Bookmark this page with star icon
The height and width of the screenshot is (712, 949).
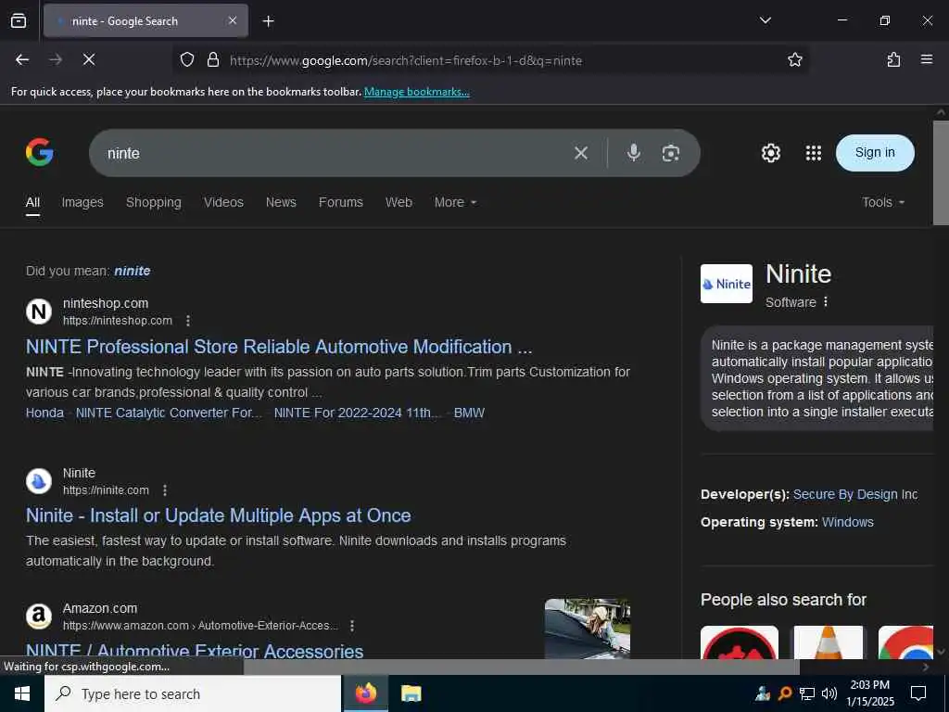(x=794, y=59)
